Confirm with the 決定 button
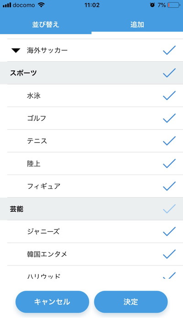The width and height of the screenshot is (183, 325). pyautogui.click(x=131, y=302)
